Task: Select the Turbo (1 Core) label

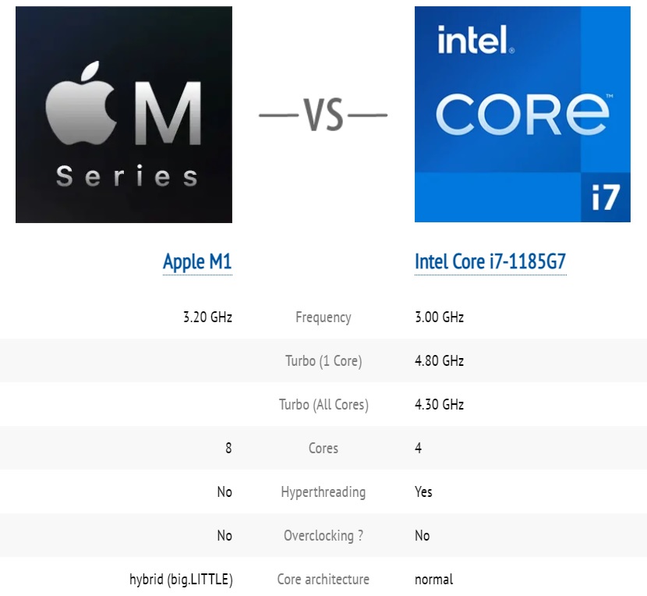Action: tap(323, 361)
